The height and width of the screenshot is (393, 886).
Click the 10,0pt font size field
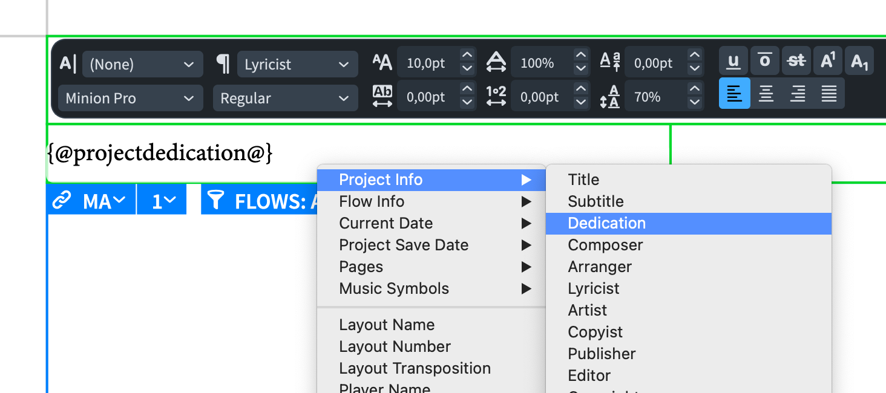click(426, 63)
